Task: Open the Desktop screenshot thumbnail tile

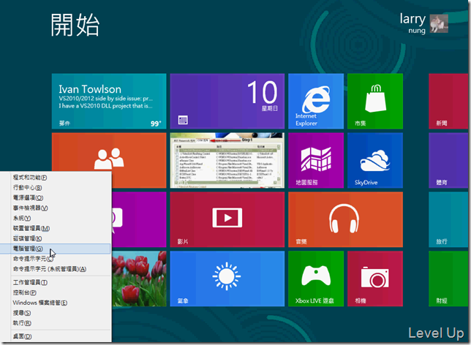Action: 227,160
